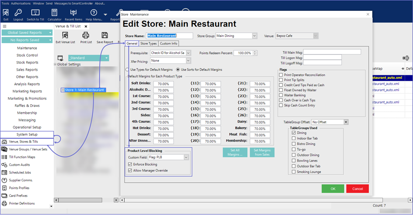413x215 pixels.
Task: Click the Save Report disk icon
Action: (x=105, y=36)
